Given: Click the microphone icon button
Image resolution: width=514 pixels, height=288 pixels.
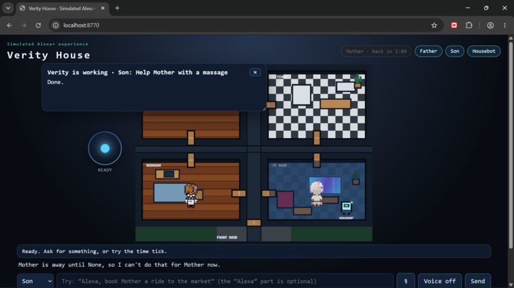Looking at the screenshot, I should click(x=406, y=281).
